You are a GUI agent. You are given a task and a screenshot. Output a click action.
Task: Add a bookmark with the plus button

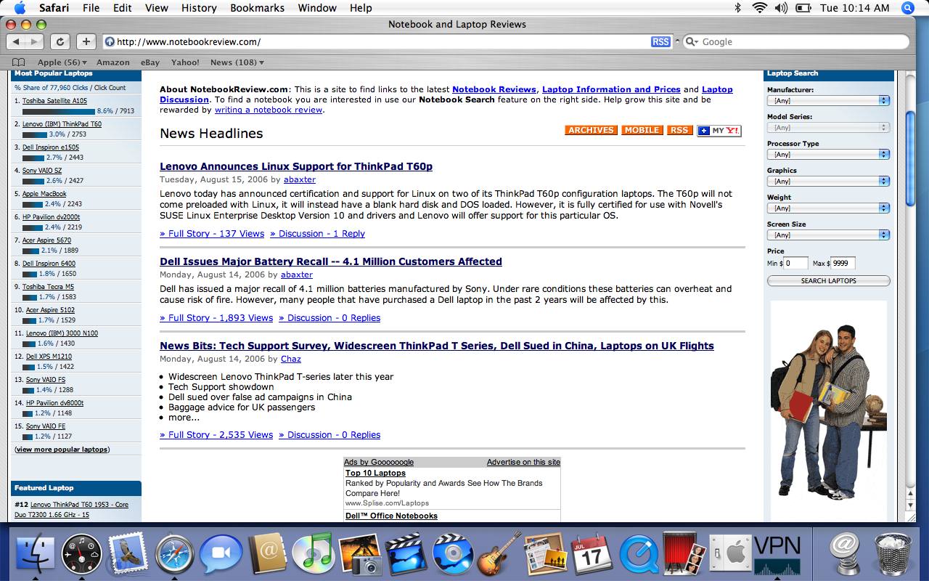[x=86, y=41]
